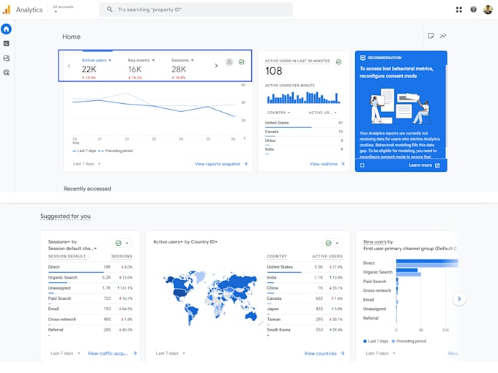Viewport: 498px width, 373px height.
Task: Open the Key events metric dropdown
Action: [141, 60]
